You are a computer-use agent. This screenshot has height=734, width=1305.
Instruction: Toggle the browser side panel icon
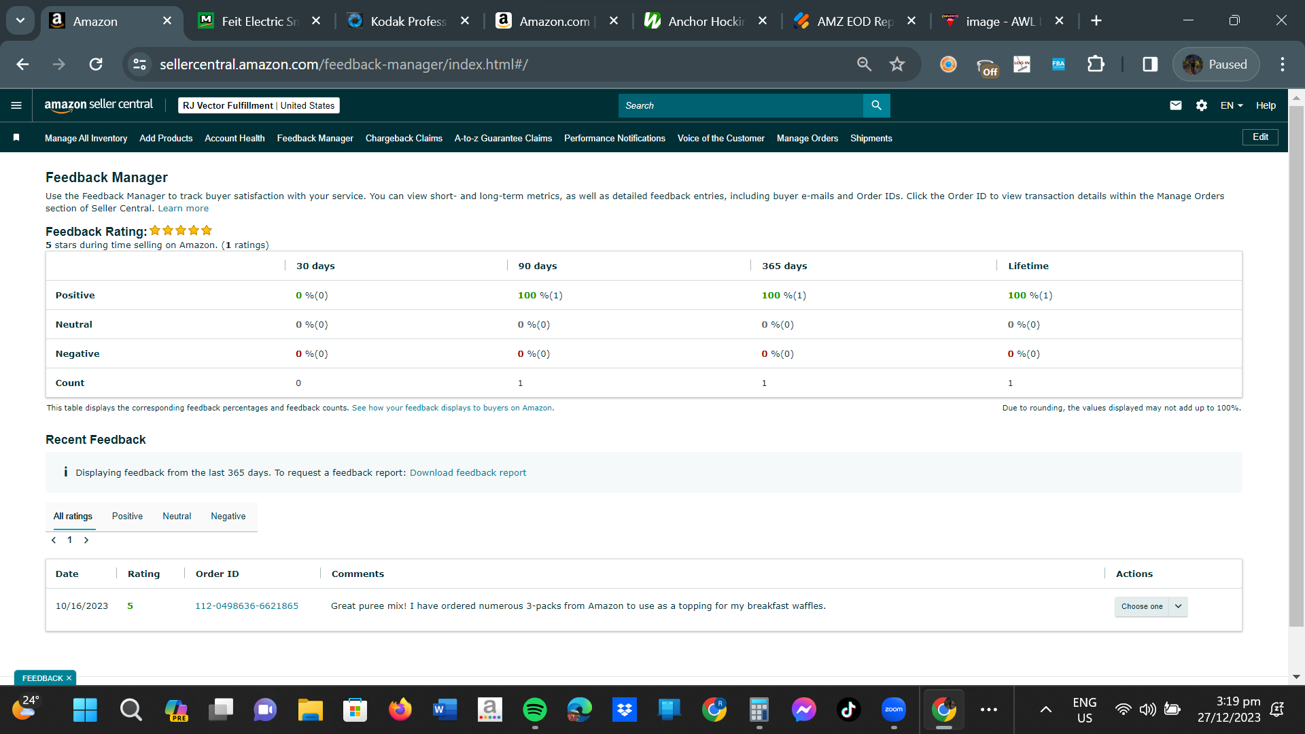tap(1150, 64)
